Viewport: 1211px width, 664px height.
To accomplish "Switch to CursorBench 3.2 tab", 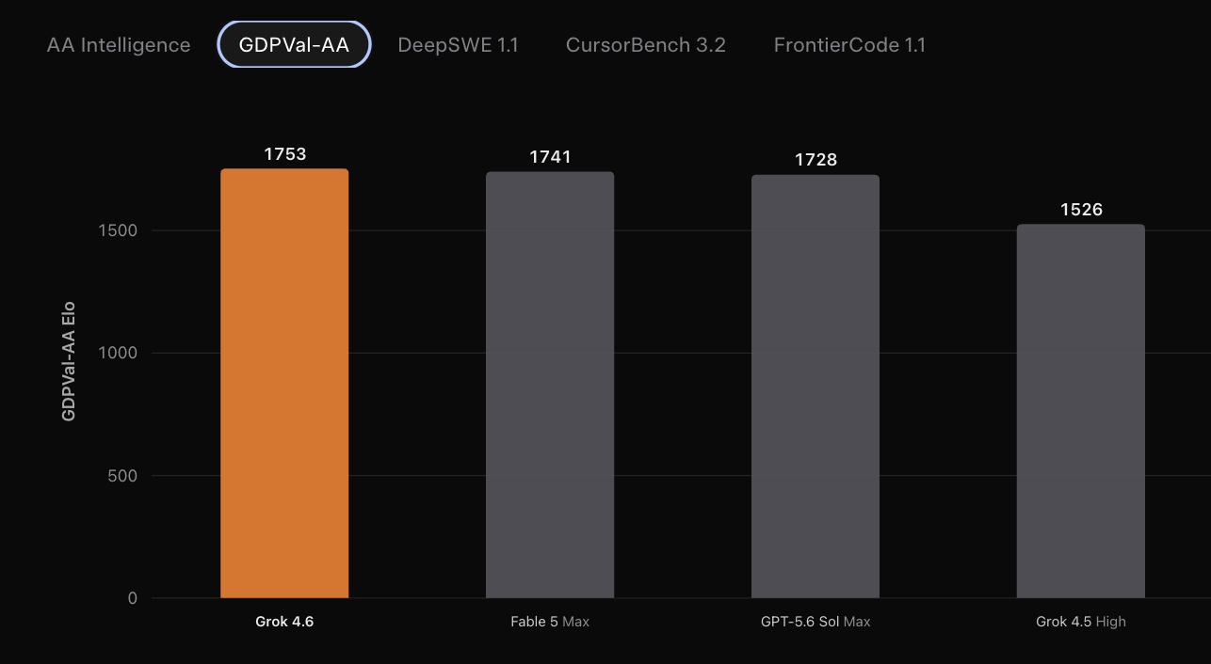I will coord(646,45).
